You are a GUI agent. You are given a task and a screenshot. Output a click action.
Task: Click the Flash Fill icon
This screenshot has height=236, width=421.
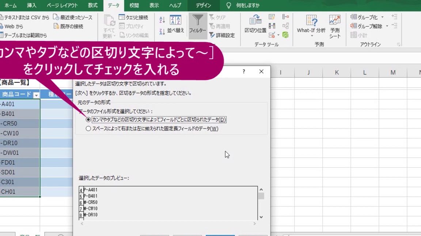point(272,17)
